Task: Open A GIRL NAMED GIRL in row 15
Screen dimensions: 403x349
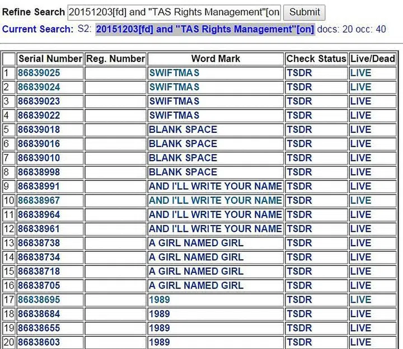Action: 196,271
